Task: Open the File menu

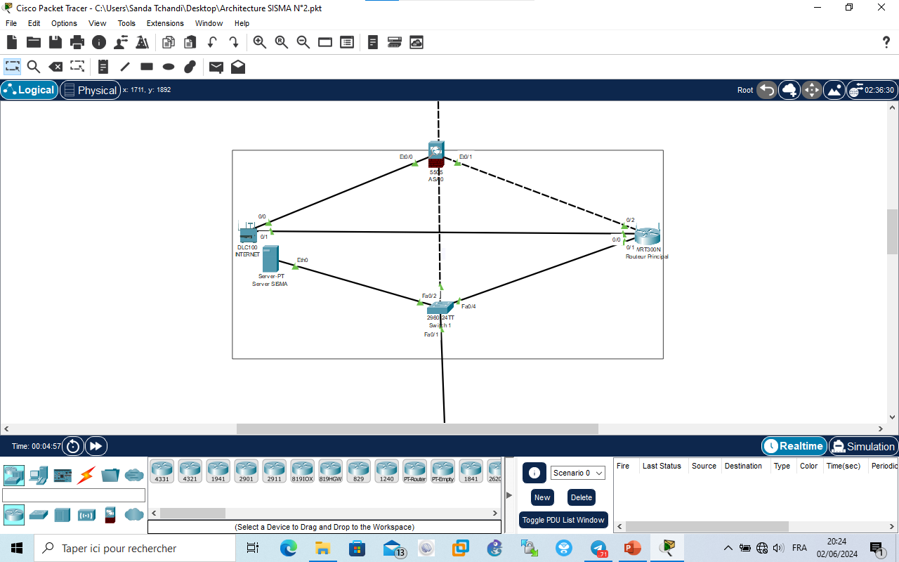Action: (x=11, y=23)
